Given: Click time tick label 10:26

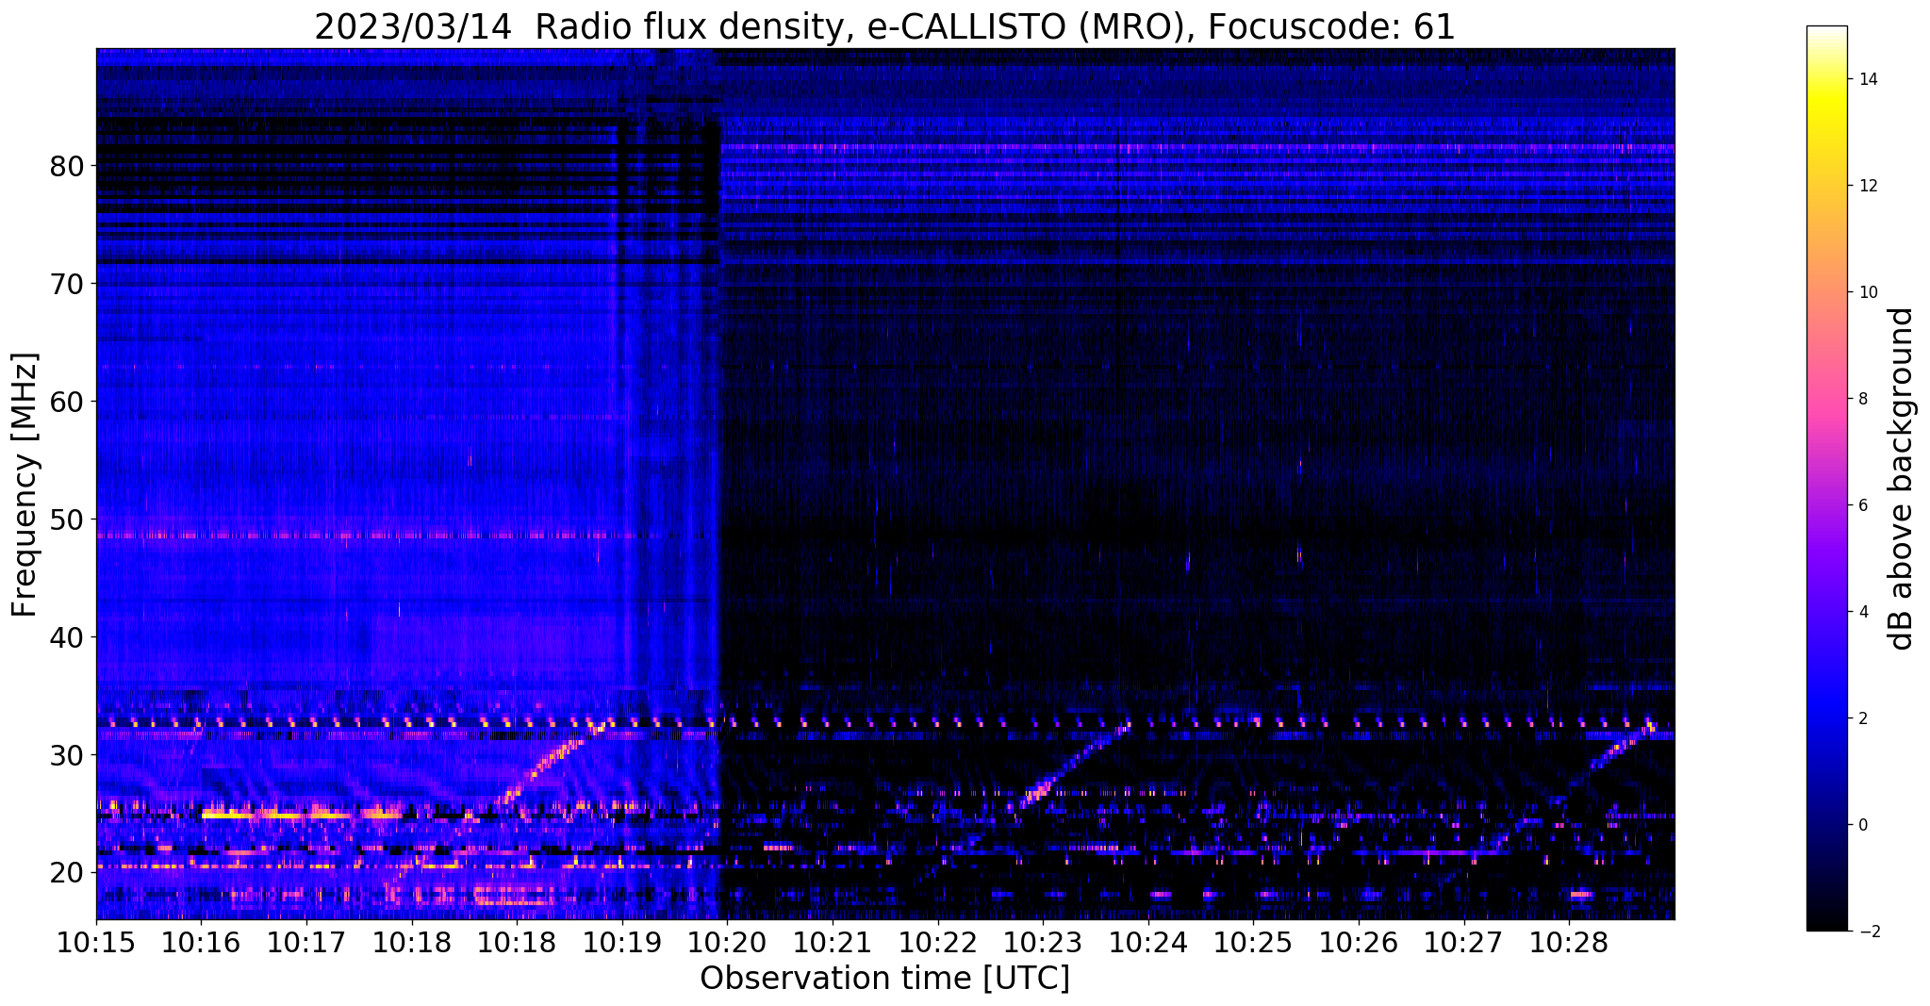Looking at the screenshot, I should pyautogui.click(x=1358, y=943).
